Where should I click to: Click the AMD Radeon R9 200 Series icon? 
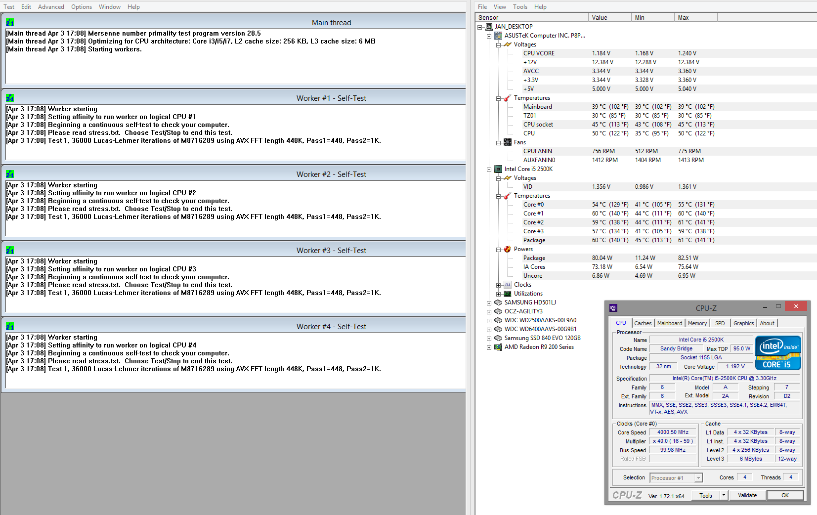point(498,347)
